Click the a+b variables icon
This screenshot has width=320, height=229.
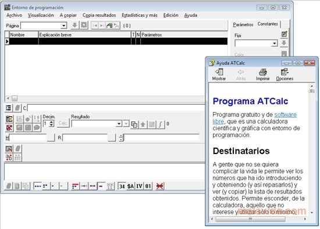[9, 158]
